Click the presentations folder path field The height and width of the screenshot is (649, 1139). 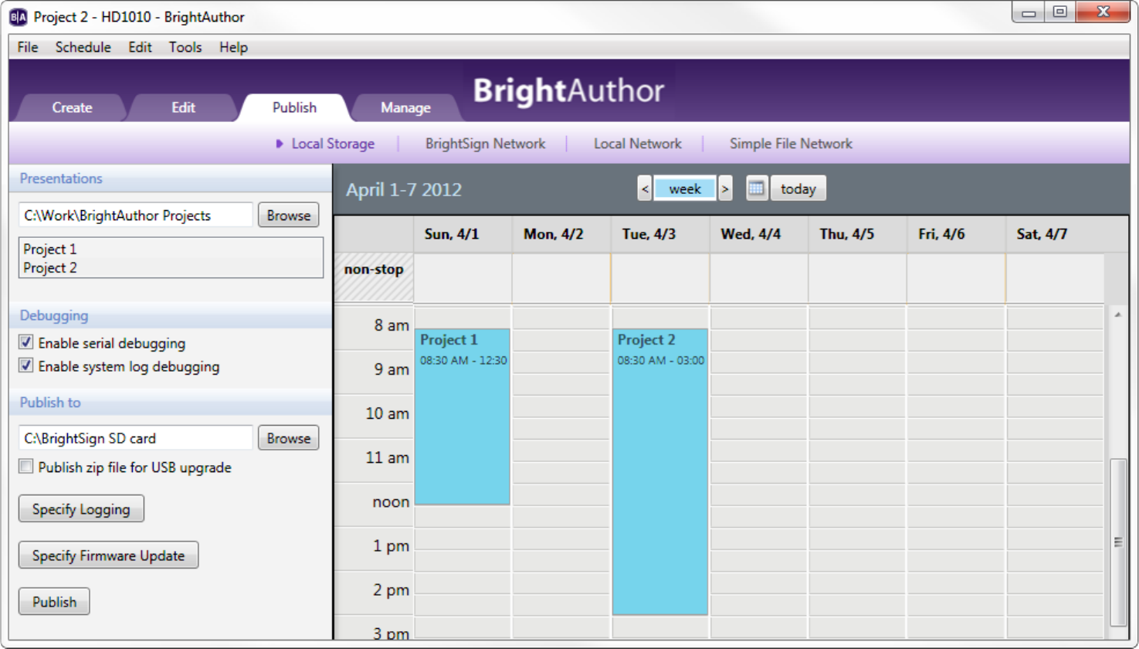[136, 216]
